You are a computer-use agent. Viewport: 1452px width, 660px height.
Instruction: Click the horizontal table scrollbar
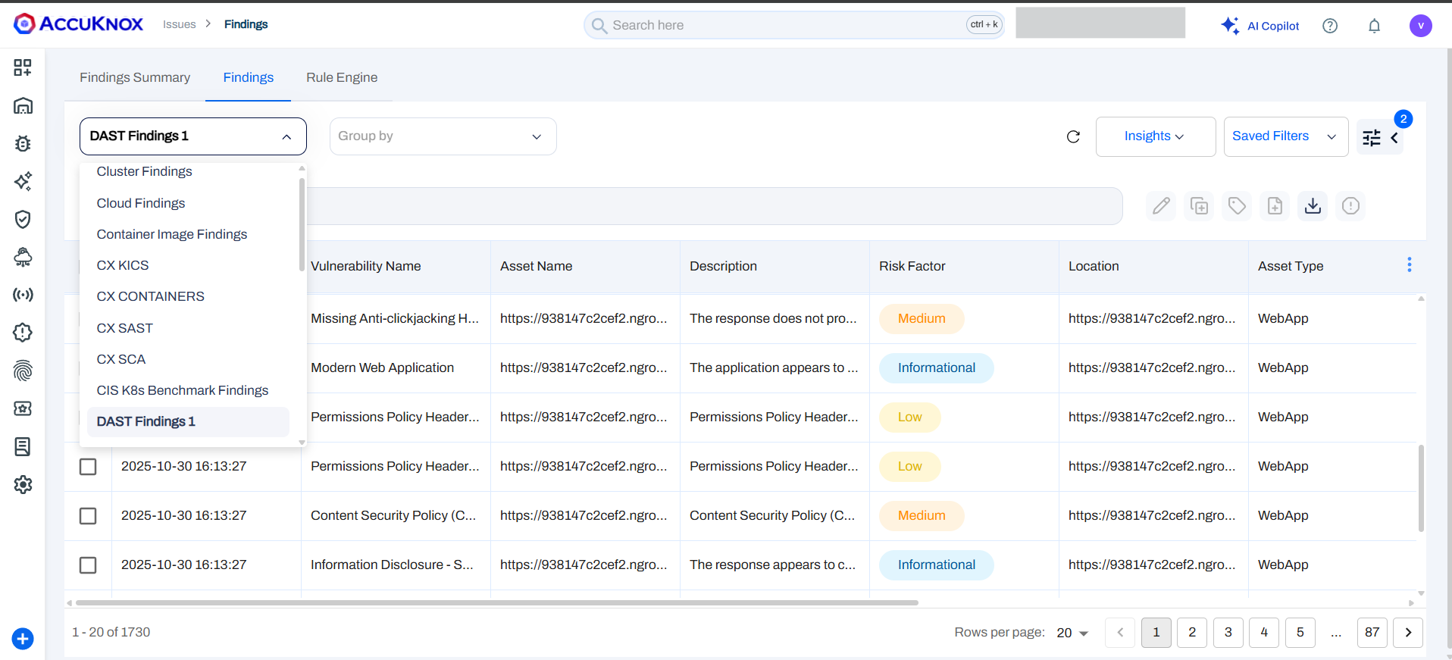point(497,603)
